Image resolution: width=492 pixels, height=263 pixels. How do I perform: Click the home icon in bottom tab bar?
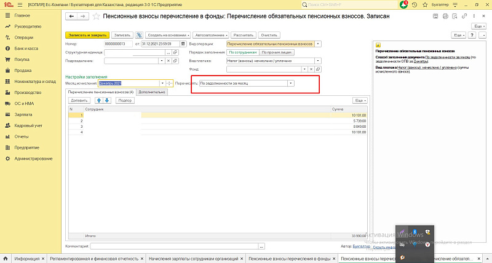point(6,259)
